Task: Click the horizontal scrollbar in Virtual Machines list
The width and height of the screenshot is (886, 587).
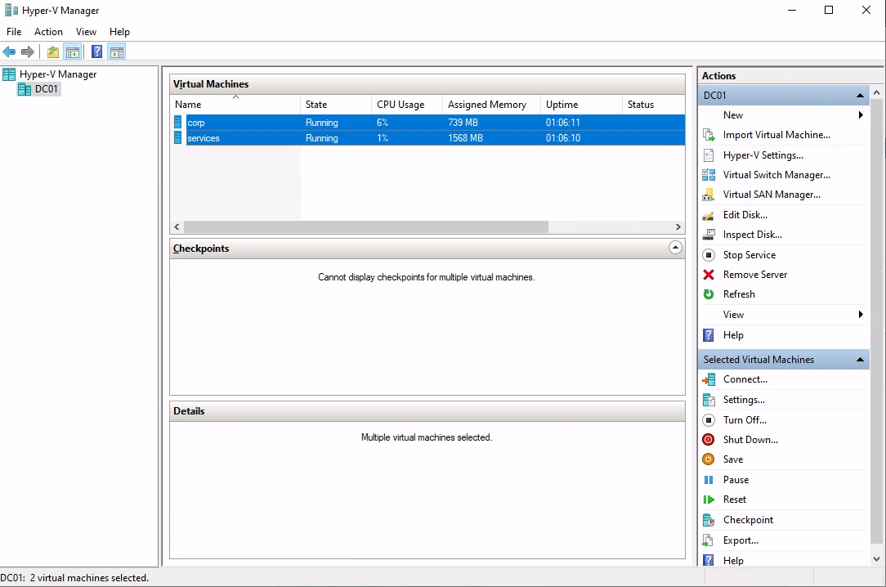Action: tap(366, 227)
